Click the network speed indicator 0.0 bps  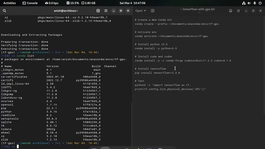(x=51, y=3)
